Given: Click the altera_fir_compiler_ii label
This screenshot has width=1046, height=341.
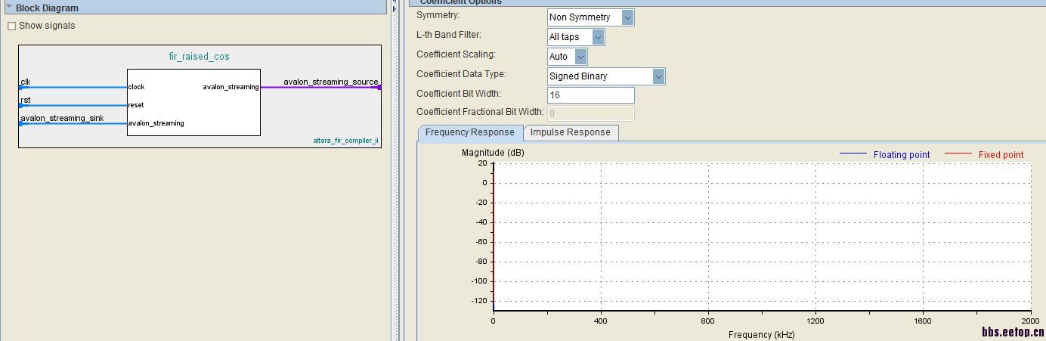Looking at the screenshot, I should coord(345,141).
